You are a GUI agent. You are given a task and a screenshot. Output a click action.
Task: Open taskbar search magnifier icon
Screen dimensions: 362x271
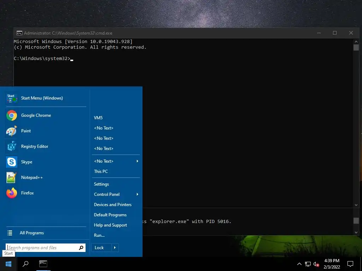[x=25, y=264]
